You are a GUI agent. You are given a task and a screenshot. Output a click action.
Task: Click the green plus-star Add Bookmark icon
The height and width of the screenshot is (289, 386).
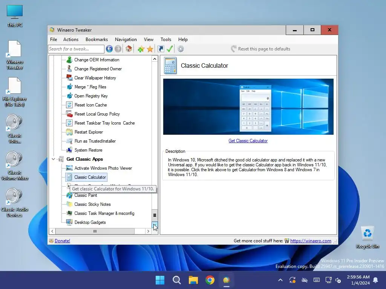click(141, 49)
